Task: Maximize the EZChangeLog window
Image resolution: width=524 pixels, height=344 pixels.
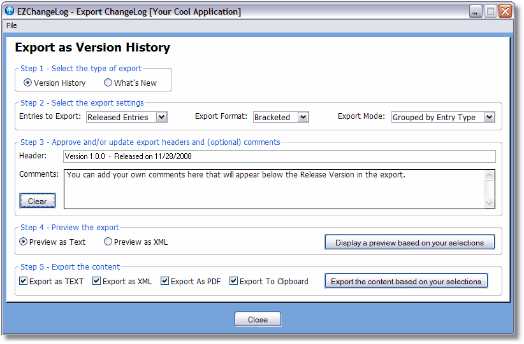Action: tap(491, 11)
